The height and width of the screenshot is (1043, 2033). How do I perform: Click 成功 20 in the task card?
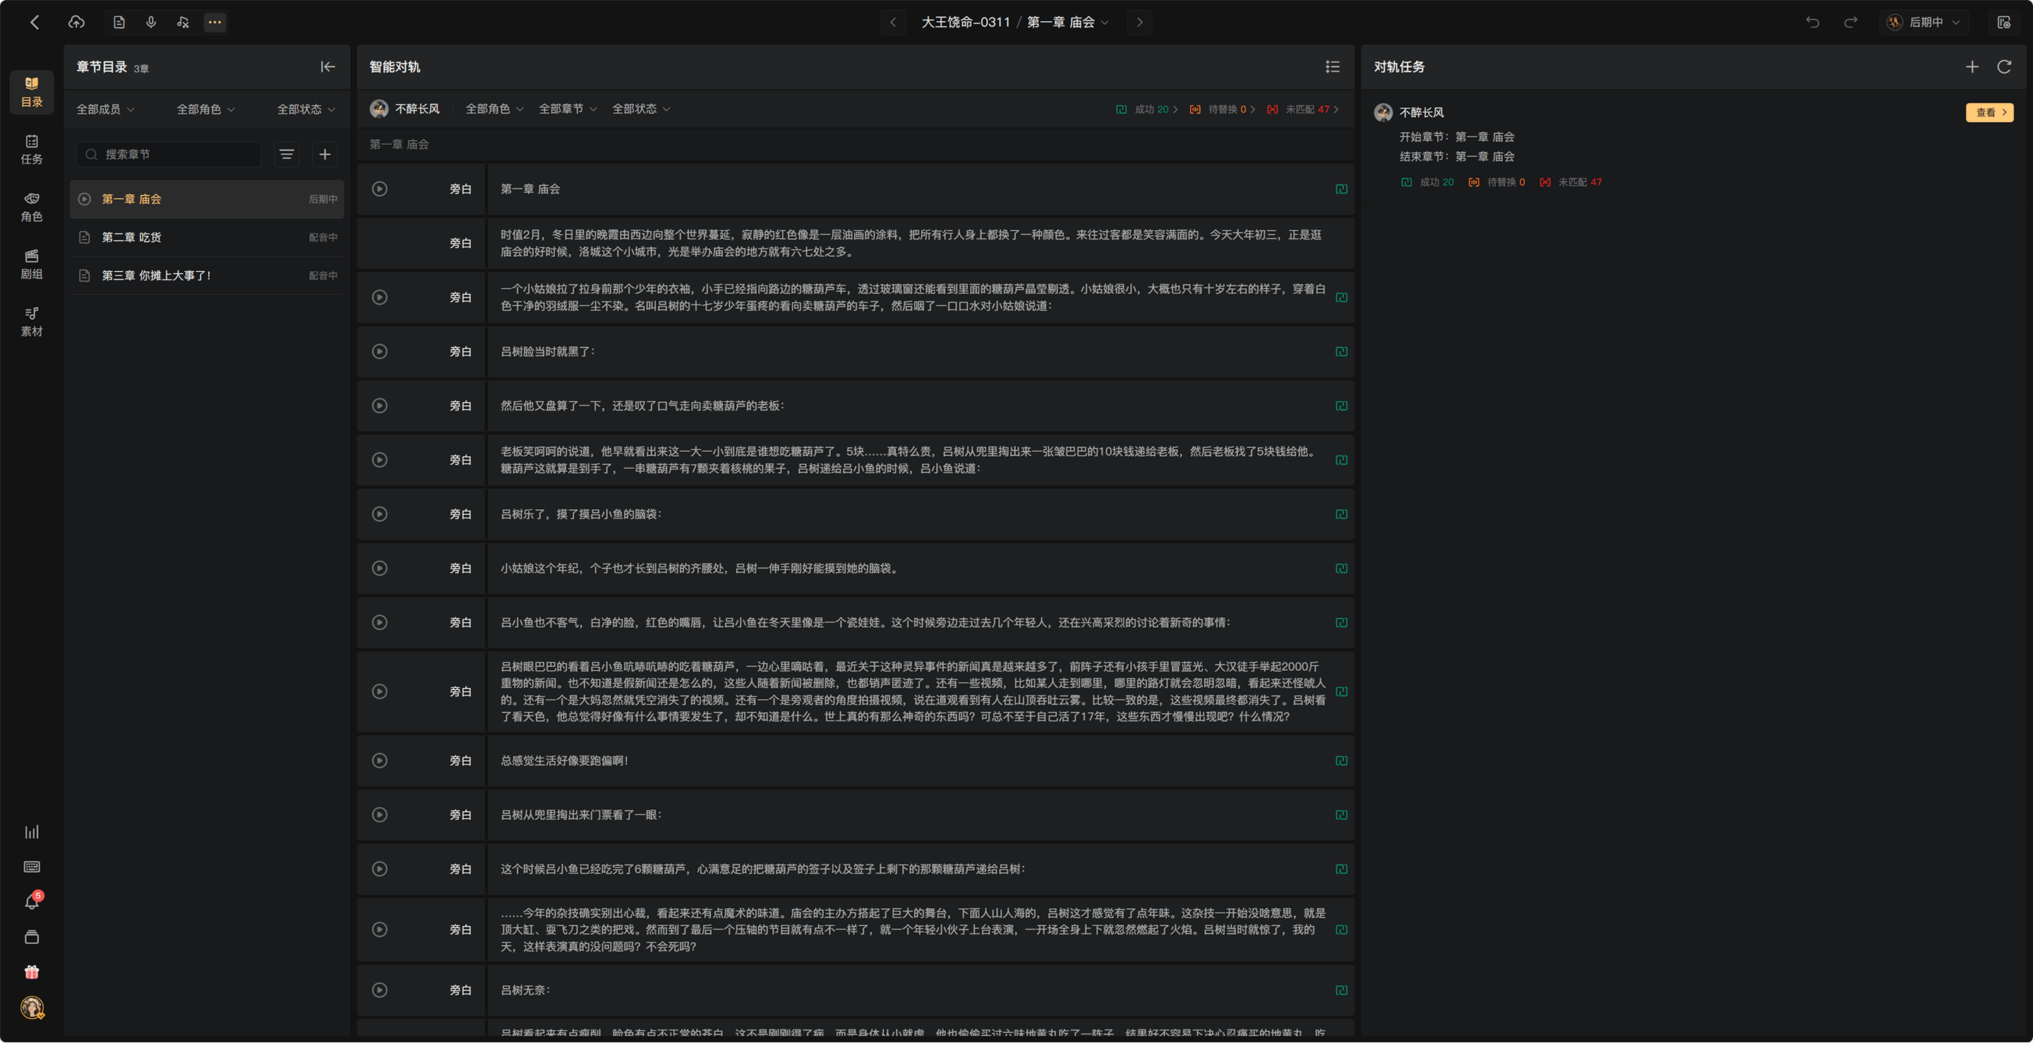(x=1427, y=182)
